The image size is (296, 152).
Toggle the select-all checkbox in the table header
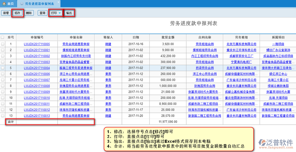click(x=3, y=37)
